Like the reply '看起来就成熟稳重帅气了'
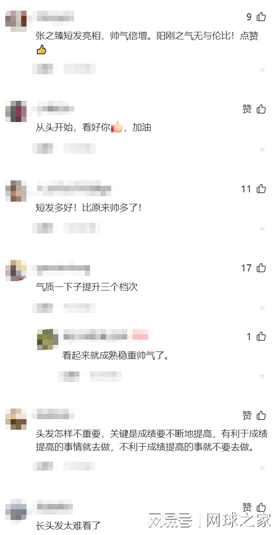This screenshot has height=535, width=280. pos(261,336)
